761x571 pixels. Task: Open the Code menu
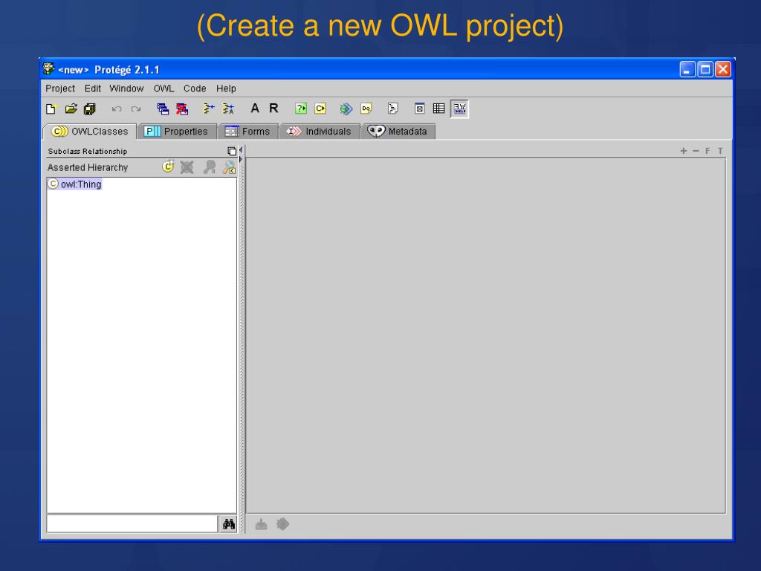(x=195, y=88)
